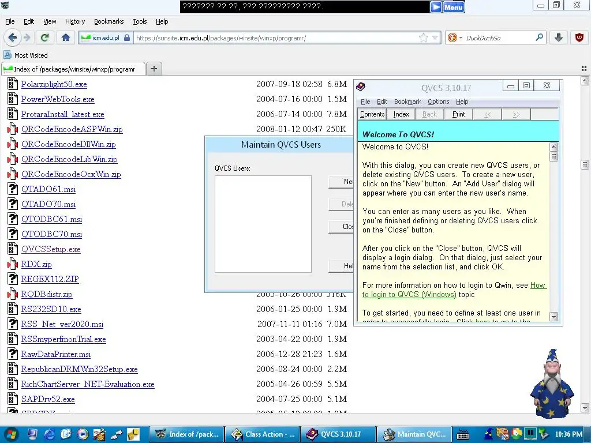Click the question icon beside REGEX112.ZIP

13,279
